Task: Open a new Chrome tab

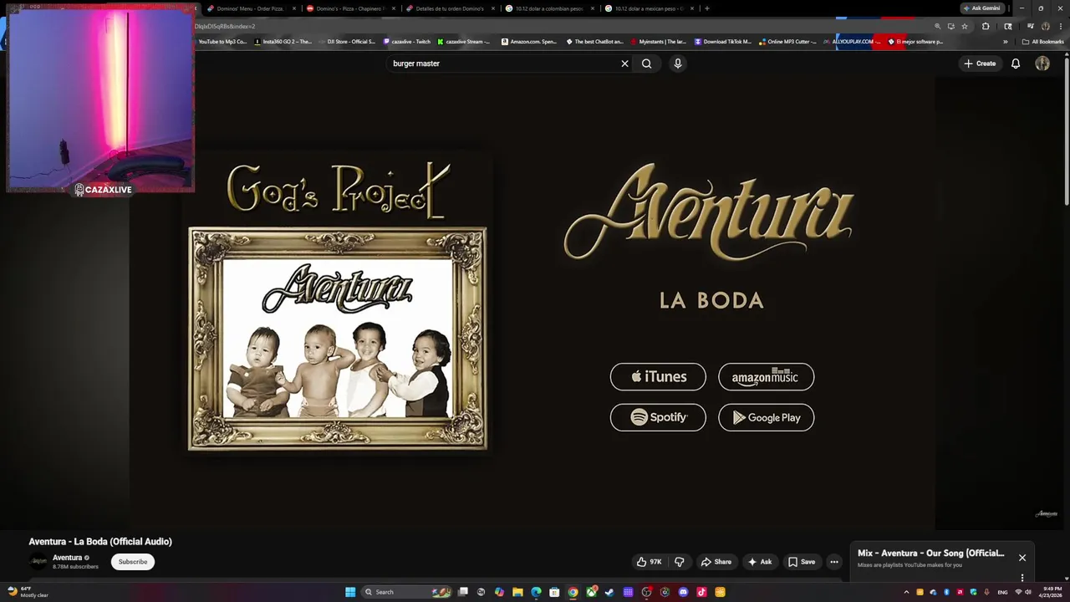Action: click(706, 8)
